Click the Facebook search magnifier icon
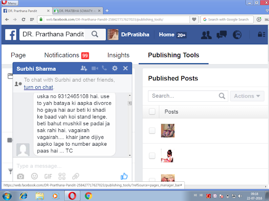 pyautogui.click(x=95, y=34)
